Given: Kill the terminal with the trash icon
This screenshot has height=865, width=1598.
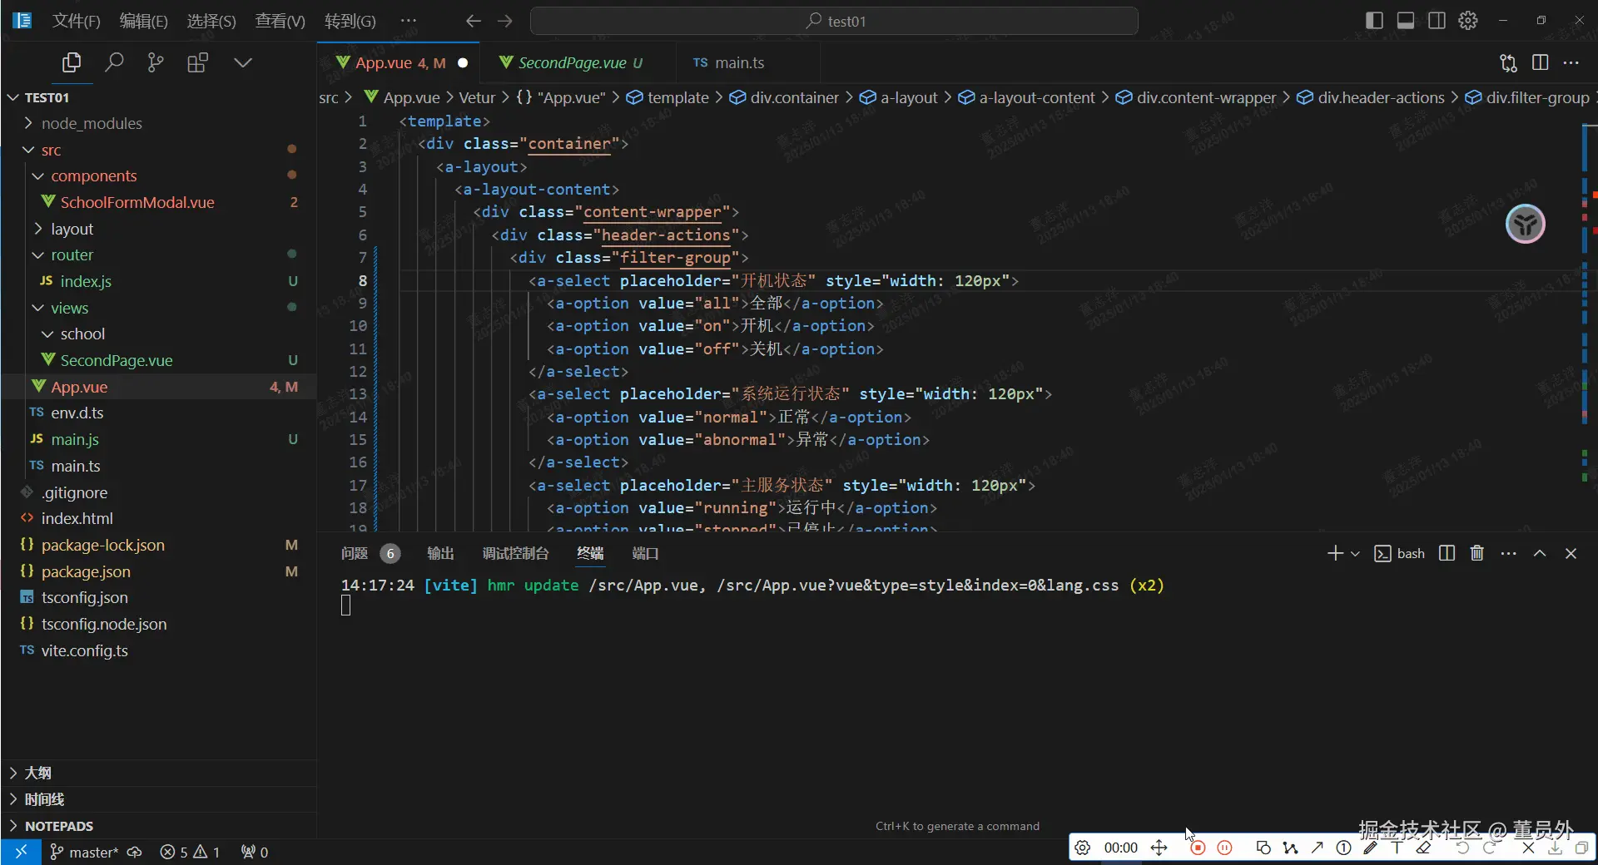Looking at the screenshot, I should [x=1476, y=553].
